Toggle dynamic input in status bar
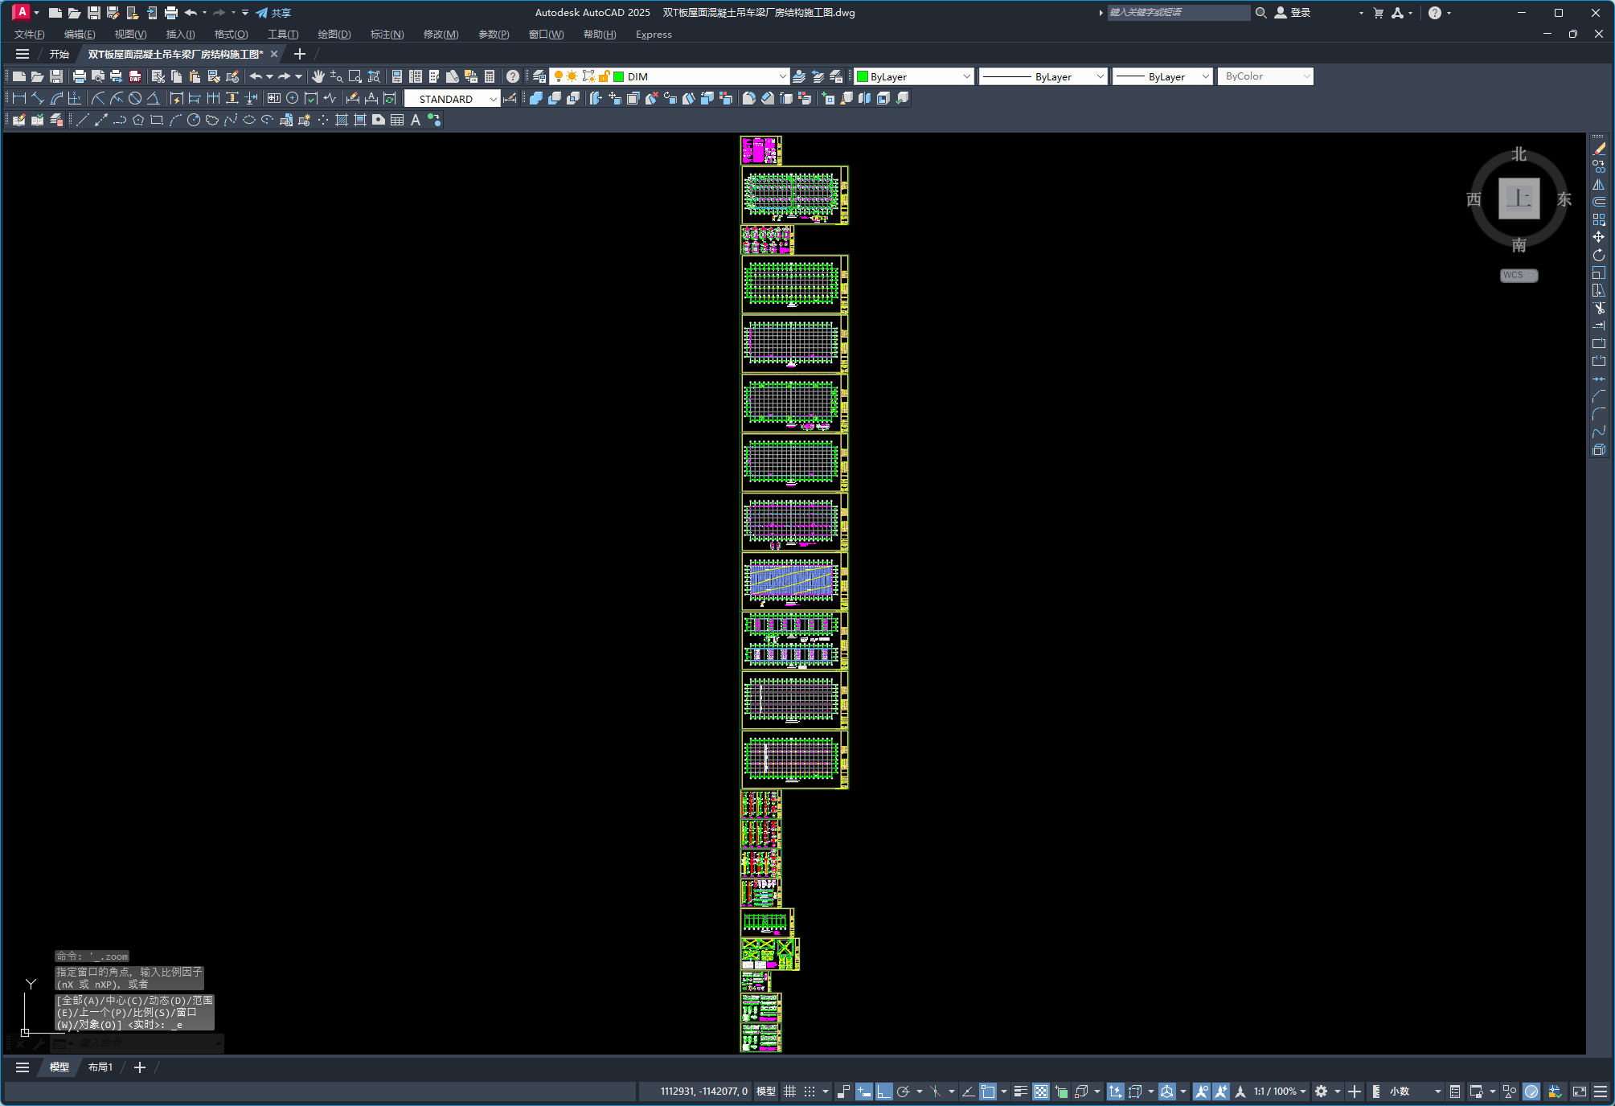Screen dimensions: 1615x1106 (864, 1091)
